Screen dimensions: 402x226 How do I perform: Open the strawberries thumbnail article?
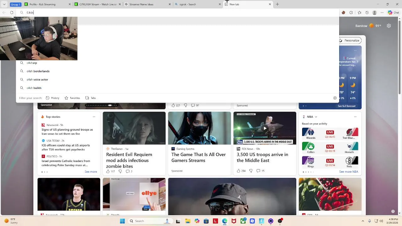(330, 194)
